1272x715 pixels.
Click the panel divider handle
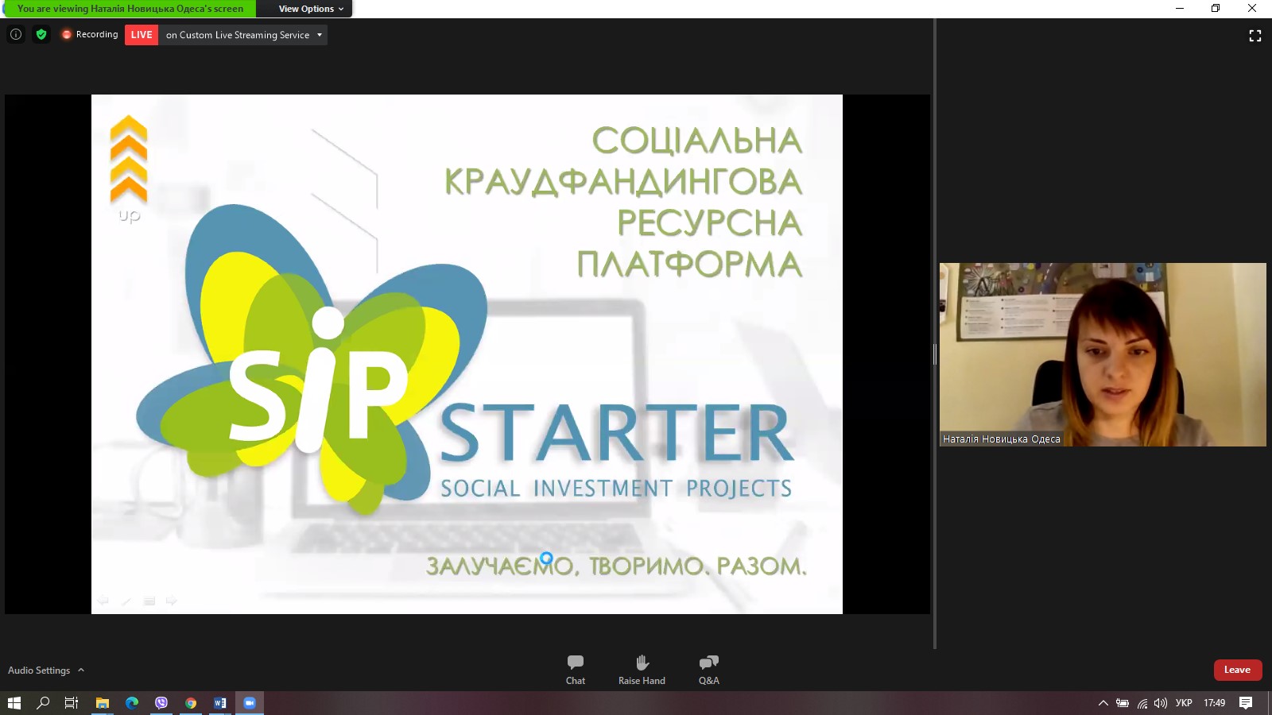935,355
